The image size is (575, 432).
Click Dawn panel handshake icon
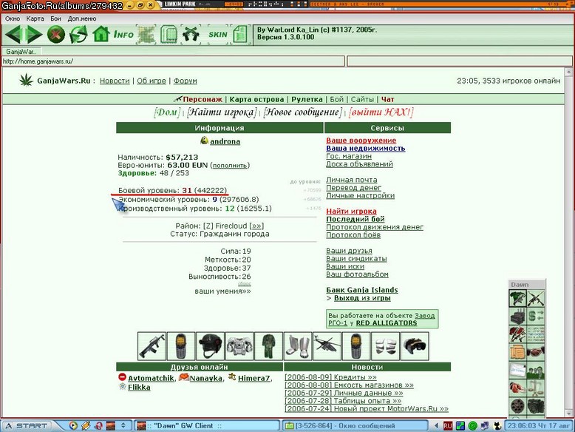click(x=535, y=352)
